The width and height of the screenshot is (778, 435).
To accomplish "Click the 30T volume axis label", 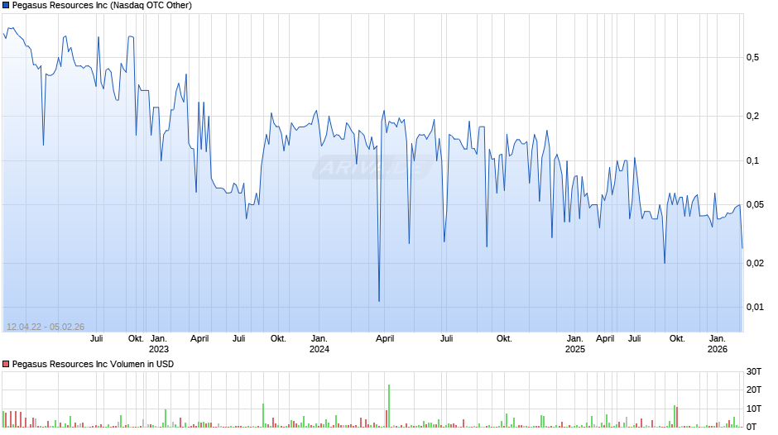I will point(754,371).
